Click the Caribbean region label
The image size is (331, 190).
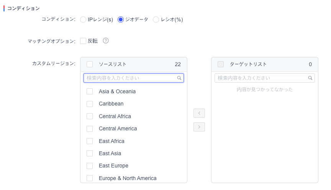pyautogui.click(x=111, y=104)
